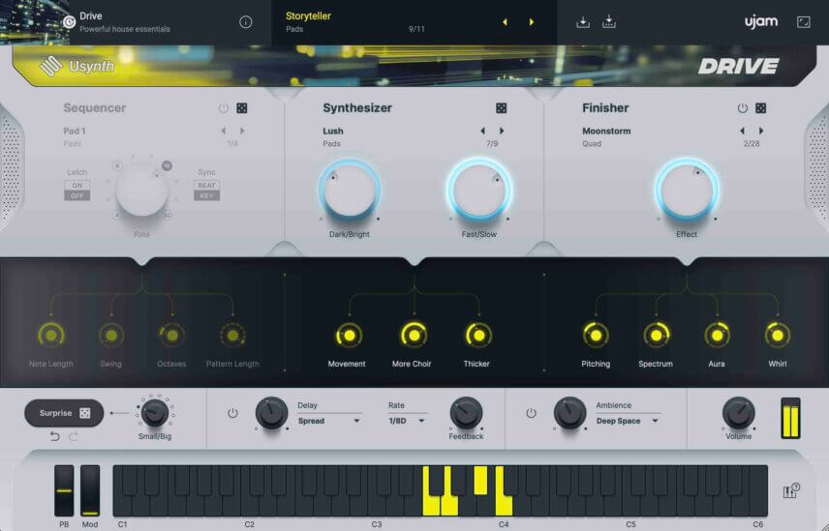829x531 pixels.
Task: Open the Moonstorm finisher preset list
Action: (606, 131)
